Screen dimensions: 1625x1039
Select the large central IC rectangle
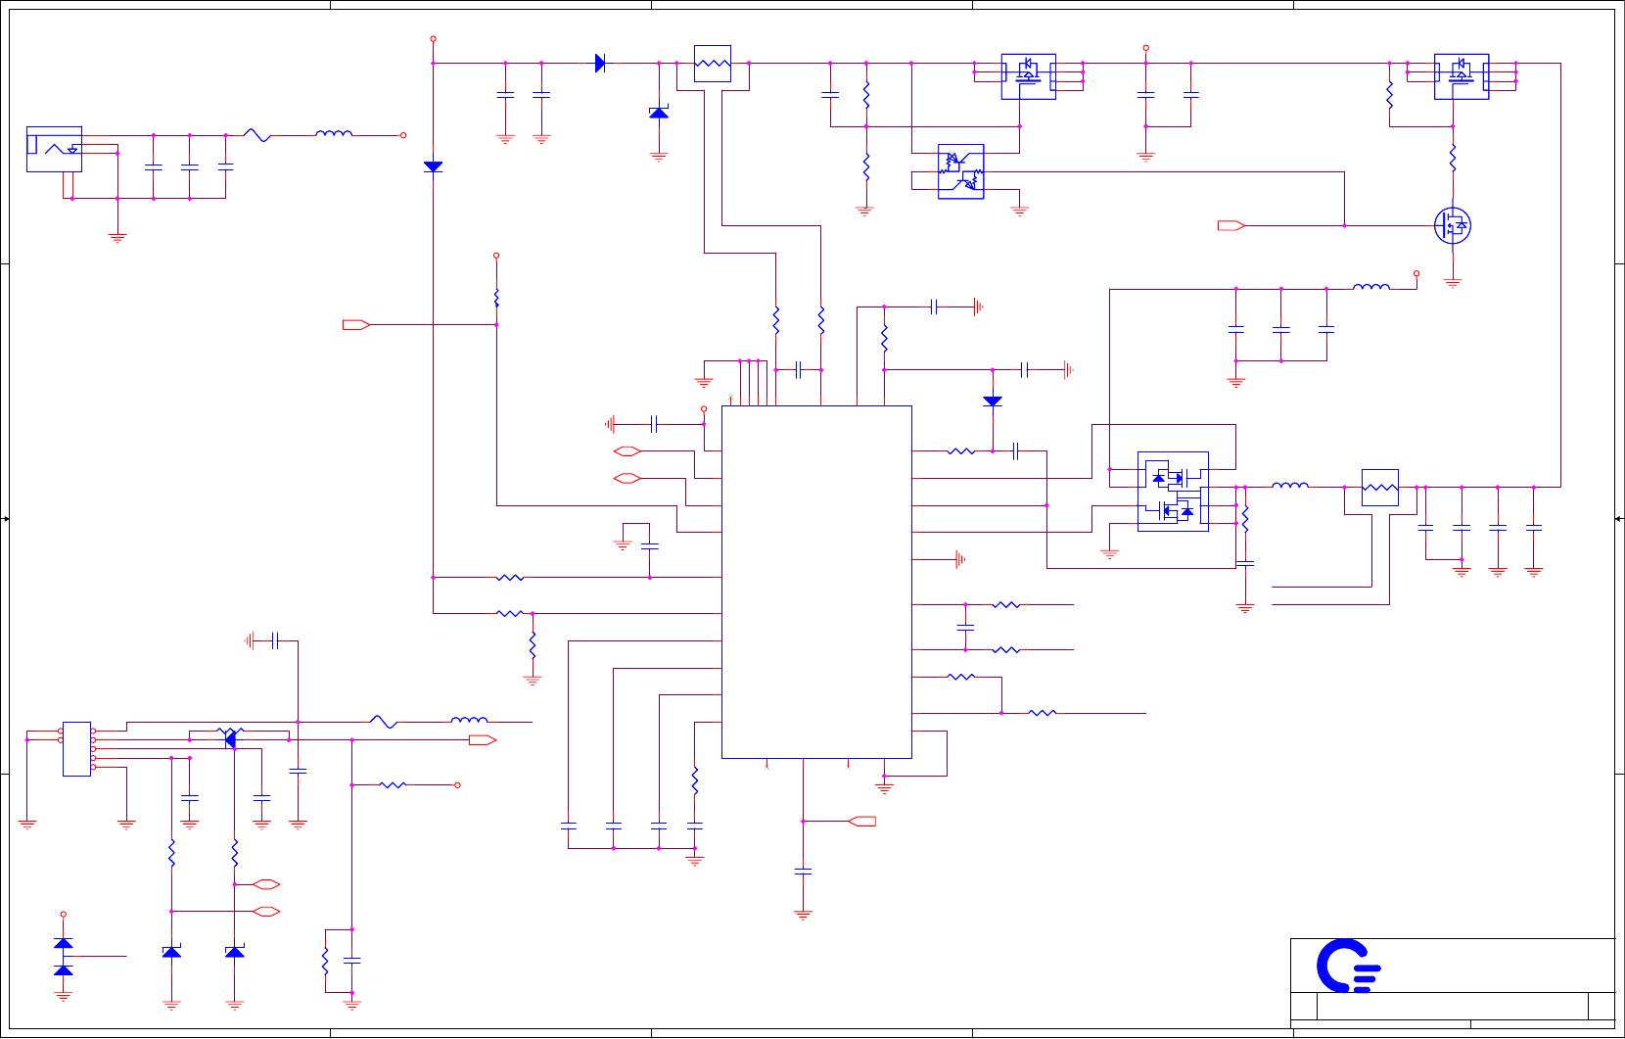(816, 582)
